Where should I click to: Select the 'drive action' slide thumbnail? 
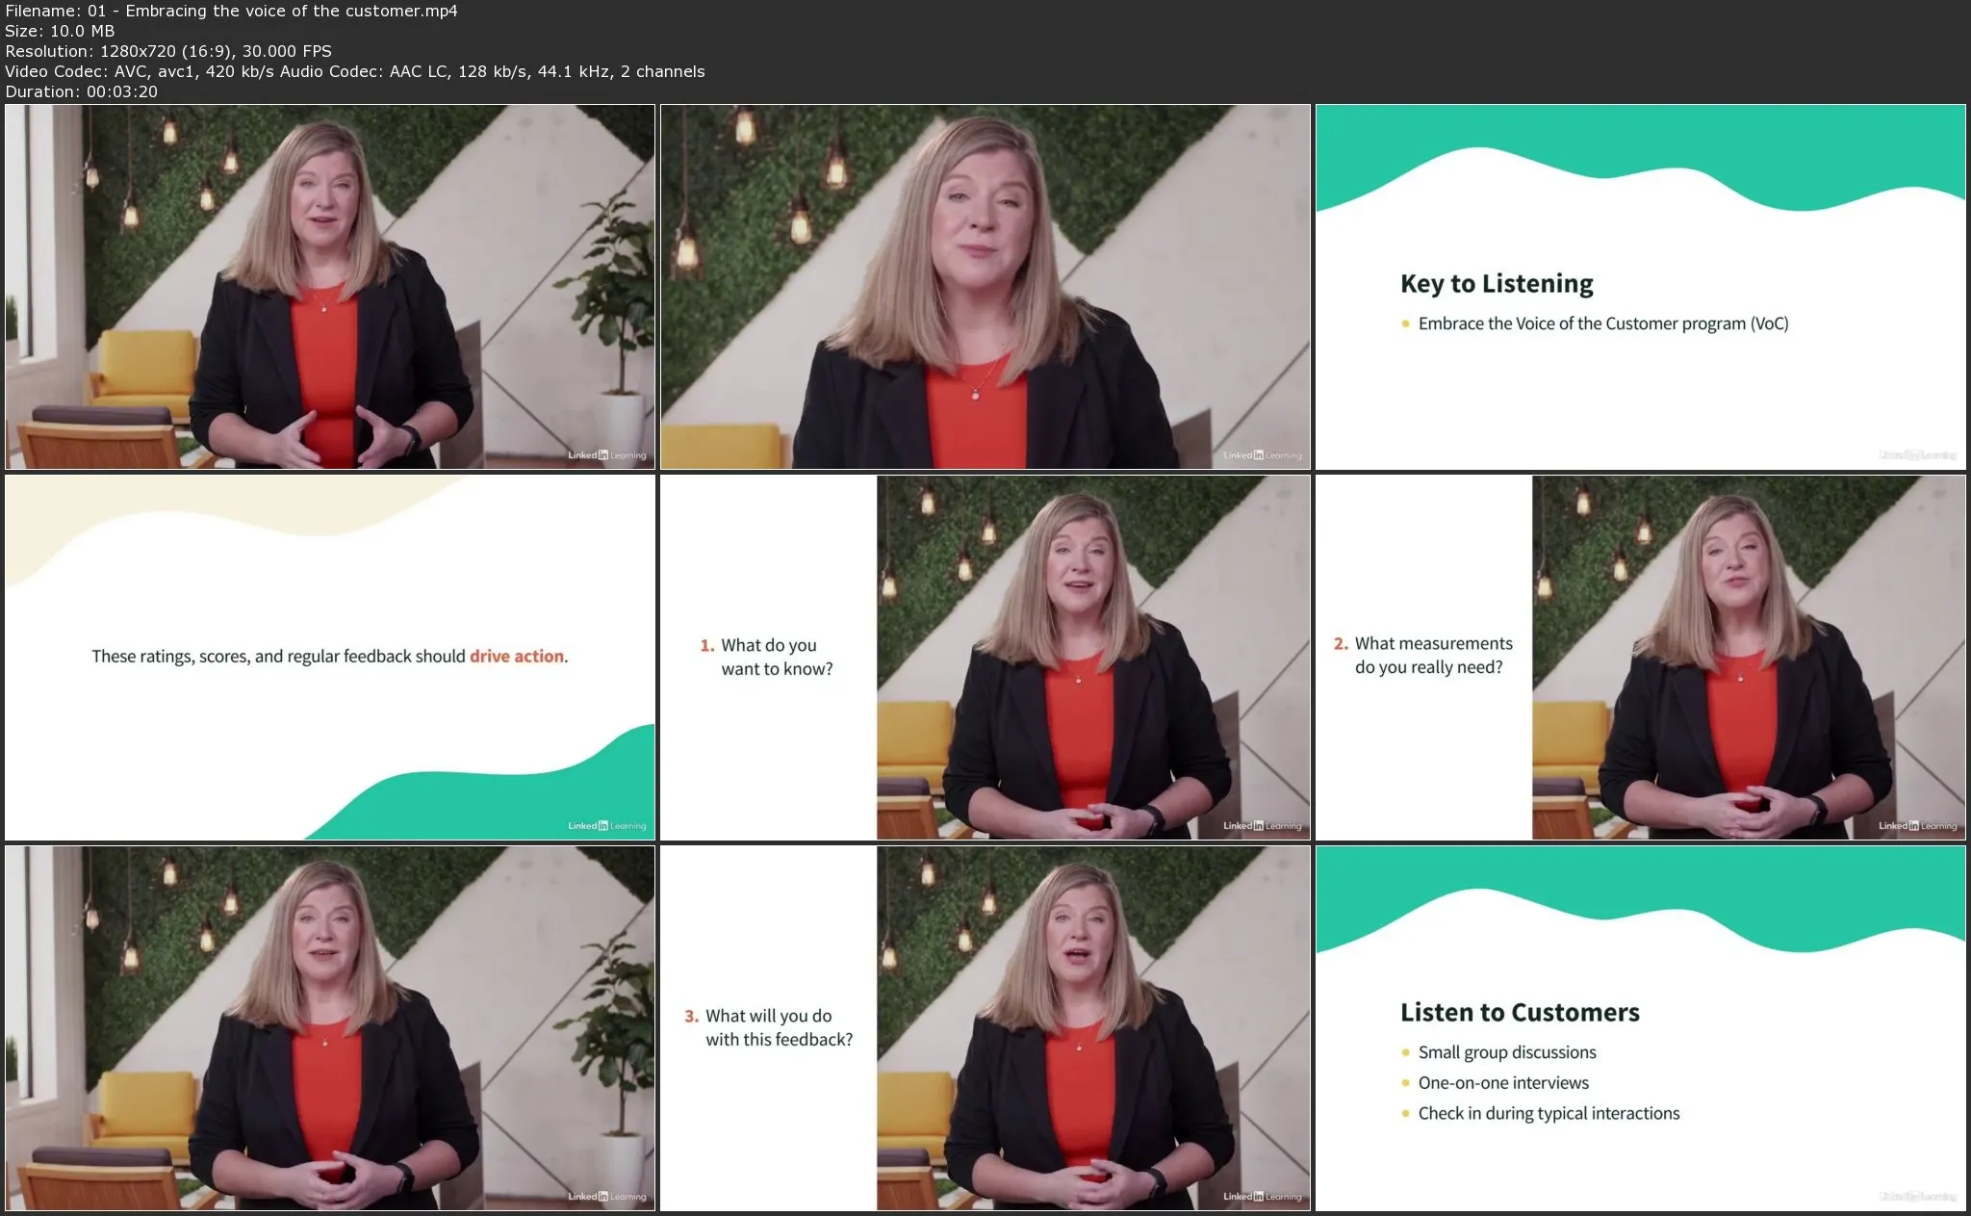(330, 658)
